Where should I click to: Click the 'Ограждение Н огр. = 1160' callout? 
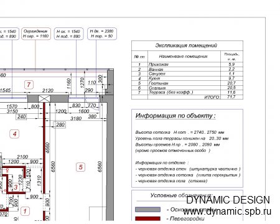(36, 34)
